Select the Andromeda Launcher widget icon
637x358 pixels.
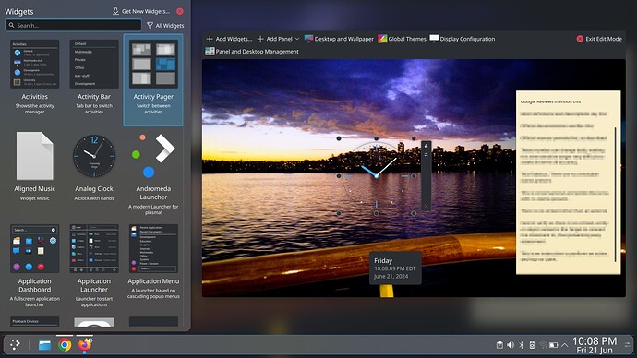pos(153,155)
